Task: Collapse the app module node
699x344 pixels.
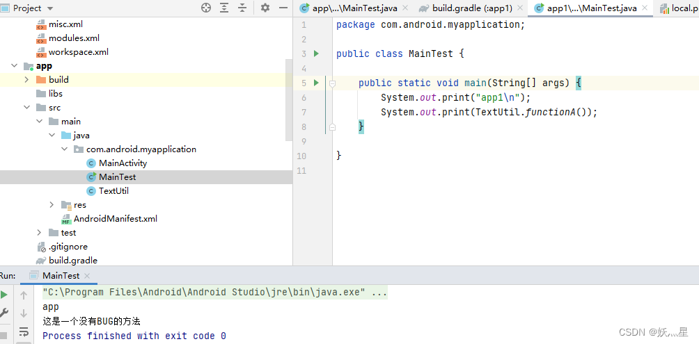Action: click(x=14, y=66)
